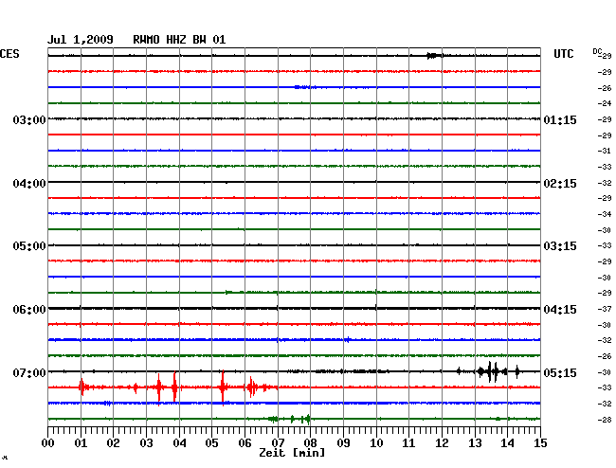Viewport: 616px width, 468px height.
Task: Click the "01" minute tick label on the axis
Action: (81, 443)
